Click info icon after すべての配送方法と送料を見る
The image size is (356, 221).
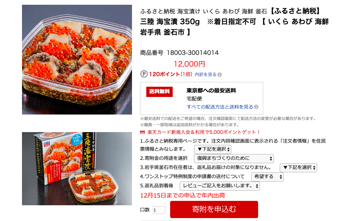coord(256,107)
